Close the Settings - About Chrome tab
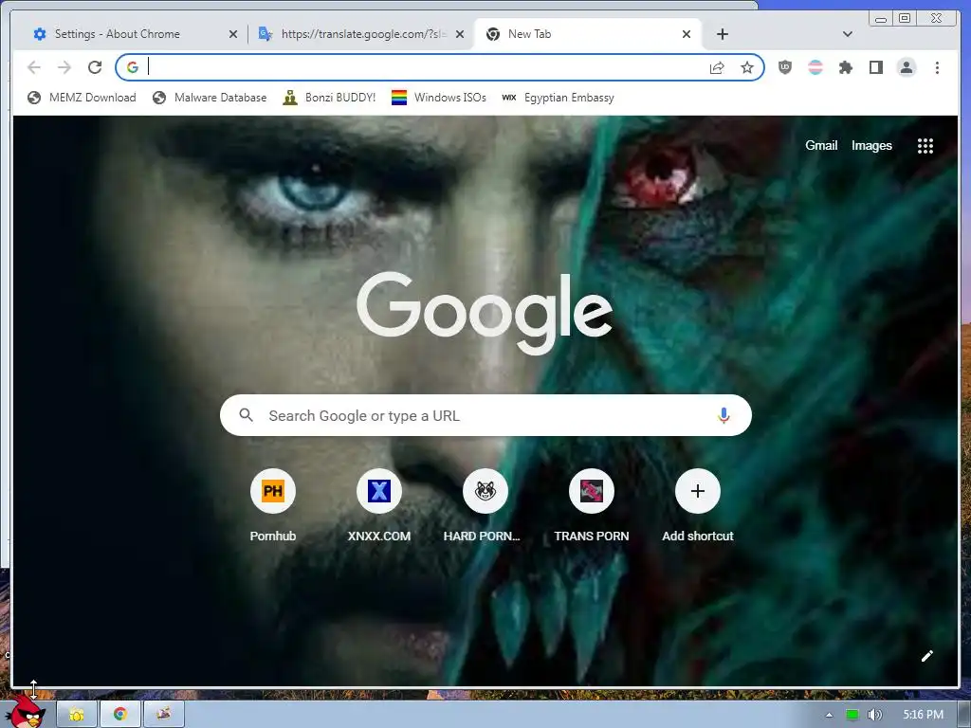The width and height of the screenshot is (971, 728). pyautogui.click(x=233, y=34)
